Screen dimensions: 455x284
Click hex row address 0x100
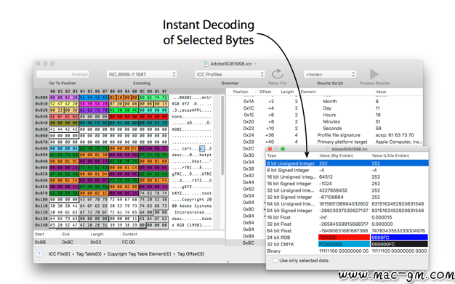pyautogui.click(x=41, y=200)
